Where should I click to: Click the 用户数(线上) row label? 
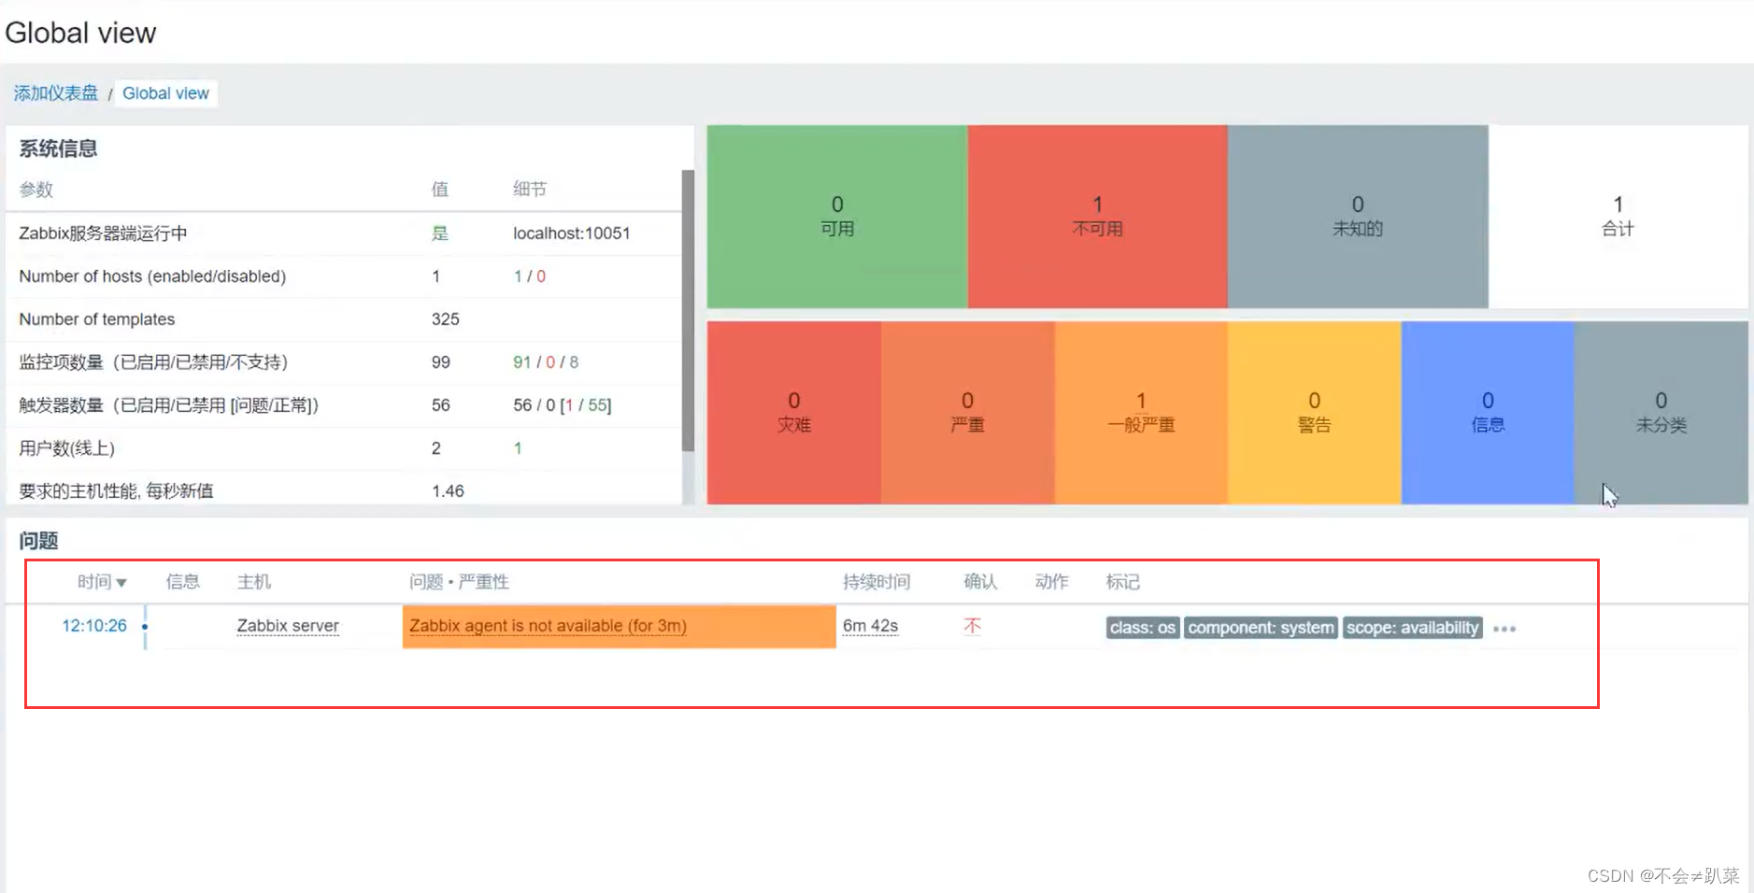(x=66, y=448)
